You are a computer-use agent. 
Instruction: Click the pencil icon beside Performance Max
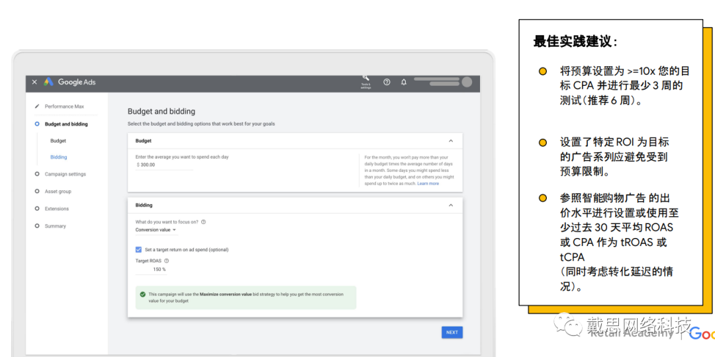coord(37,106)
